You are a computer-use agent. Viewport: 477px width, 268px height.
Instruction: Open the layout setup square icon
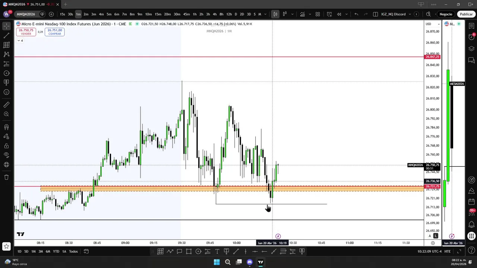(375, 14)
